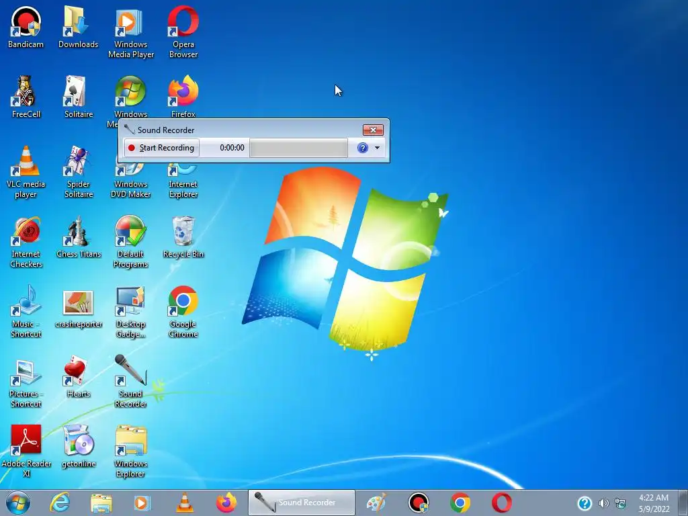
Task: Select the crashreporter desktop icon
Action: click(78, 309)
